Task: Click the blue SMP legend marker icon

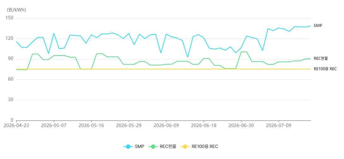Action: point(128,146)
